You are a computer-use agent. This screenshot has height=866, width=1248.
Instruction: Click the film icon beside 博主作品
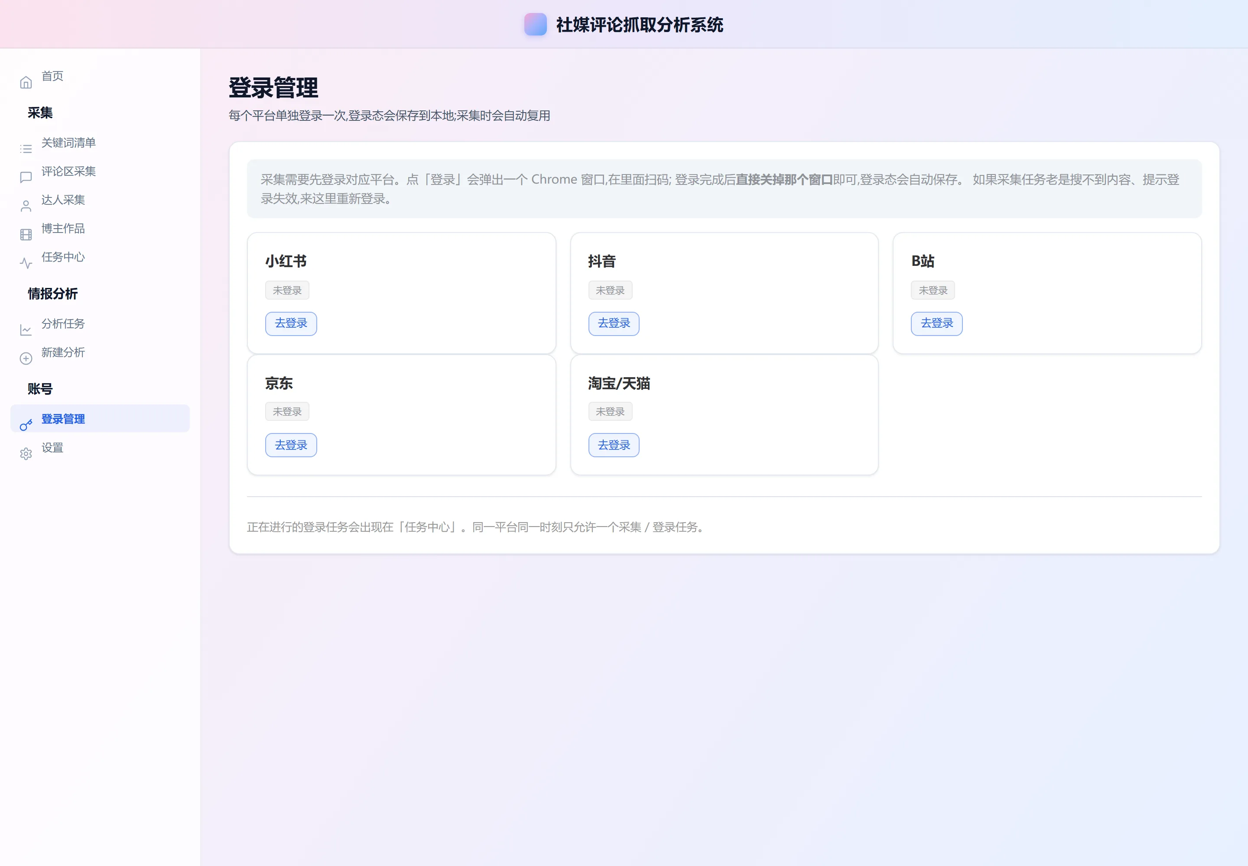pyautogui.click(x=26, y=234)
